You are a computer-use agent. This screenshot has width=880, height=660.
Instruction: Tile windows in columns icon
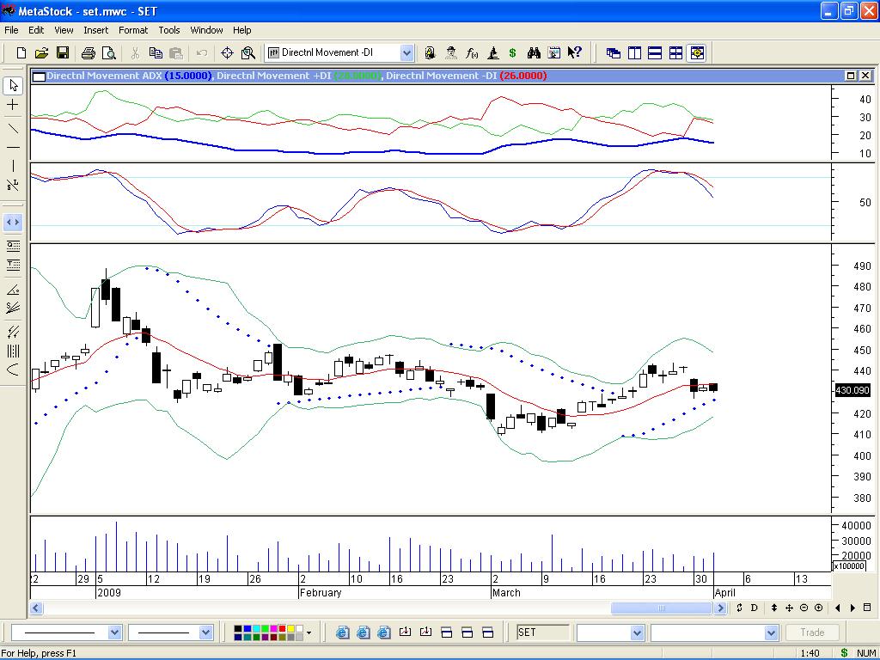(x=634, y=52)
